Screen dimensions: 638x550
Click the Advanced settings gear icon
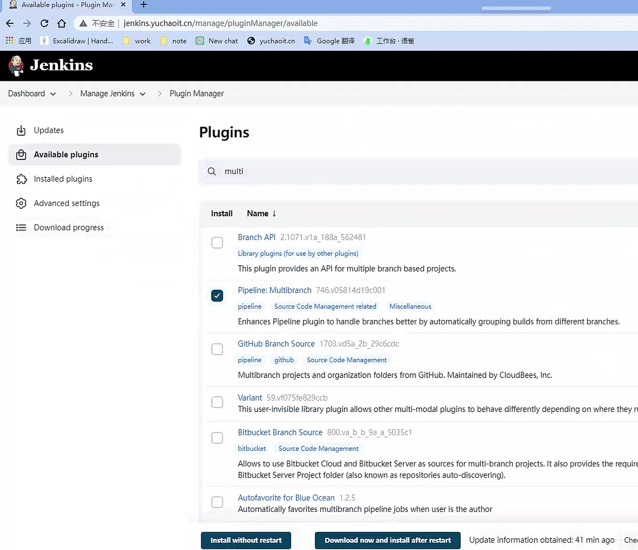[x=21, y=203]
